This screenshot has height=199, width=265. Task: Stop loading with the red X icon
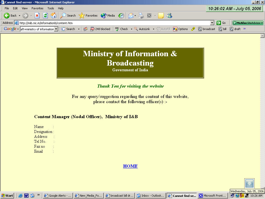pos(37,16)
